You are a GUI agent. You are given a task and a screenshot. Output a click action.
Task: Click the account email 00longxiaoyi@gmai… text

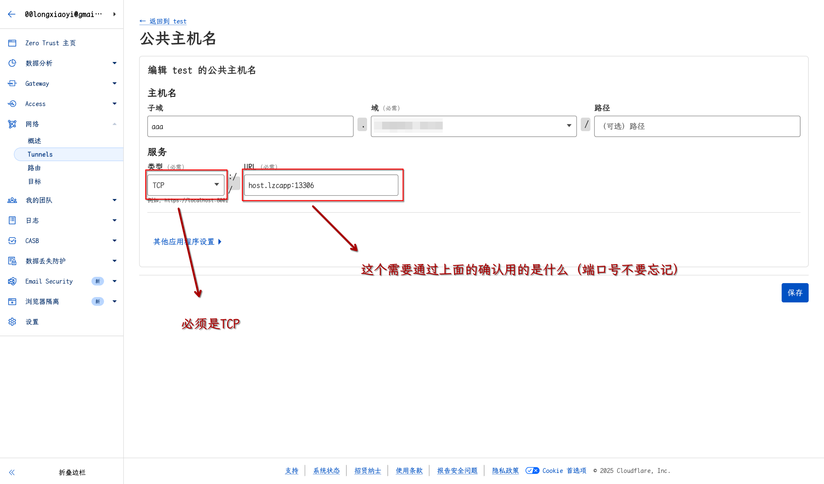pyautogui.click(x=63, y=14)
